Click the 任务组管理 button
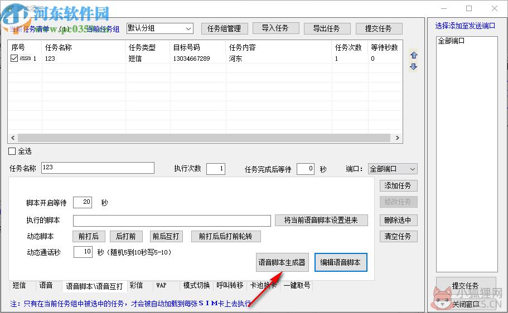Screen dimensions: 508x313 pyautogui.click(x=224, y=28)
